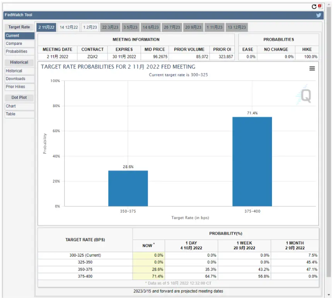
Task: Select Current in the Target Rate sidebar
Action: point(20,36)
